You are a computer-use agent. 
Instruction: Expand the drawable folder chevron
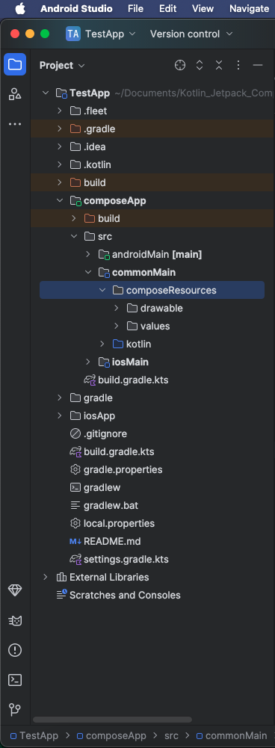(x=117, y=308)
